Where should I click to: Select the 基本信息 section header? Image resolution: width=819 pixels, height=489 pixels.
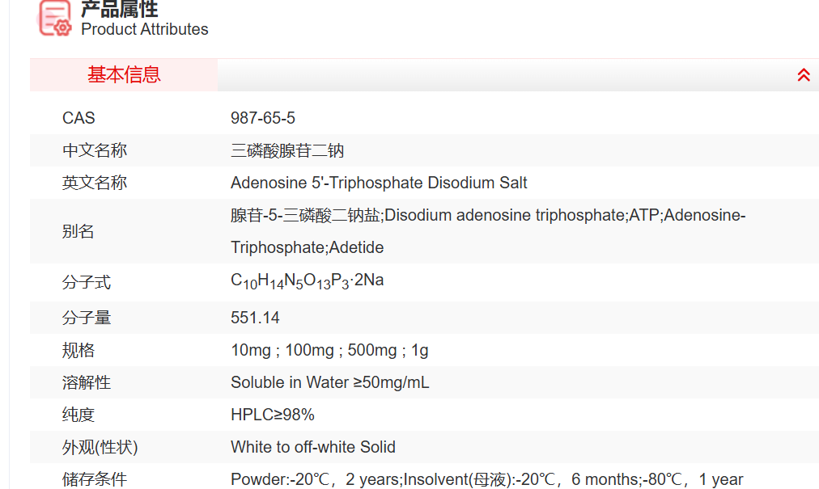coord(124,75)
